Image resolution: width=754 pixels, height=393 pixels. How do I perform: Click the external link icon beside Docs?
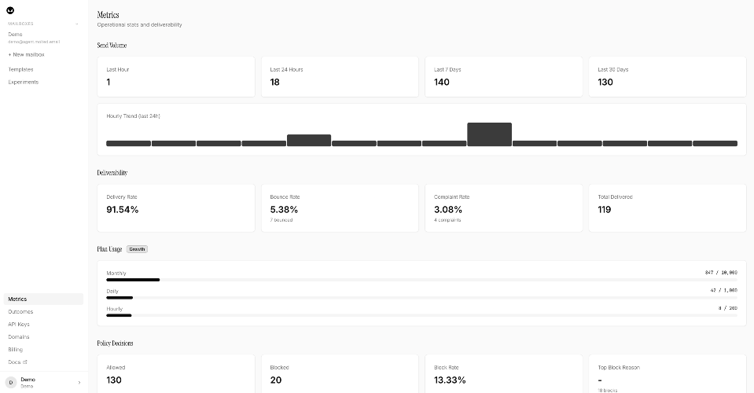click(25, 362)
